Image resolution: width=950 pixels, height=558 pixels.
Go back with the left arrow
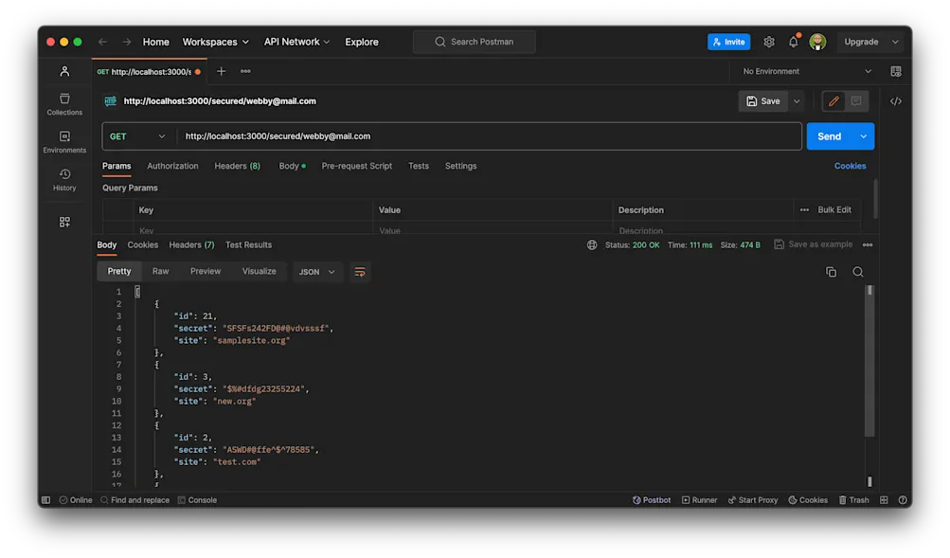(102, 42)
